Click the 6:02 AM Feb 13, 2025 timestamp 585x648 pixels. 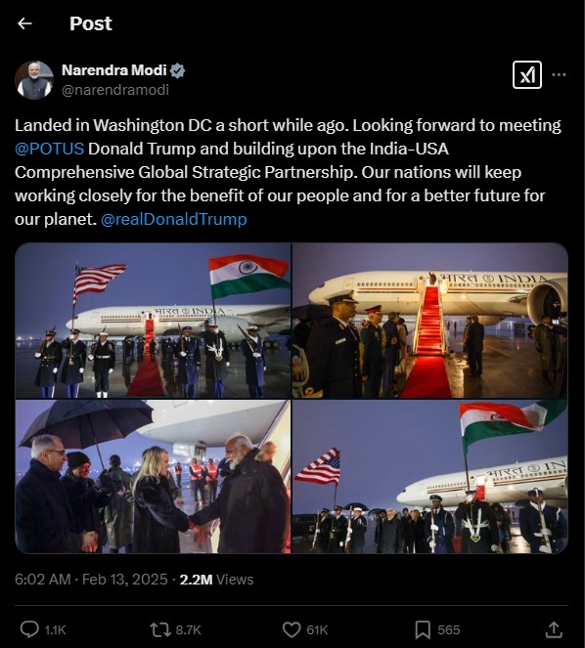tap(91, 580)
